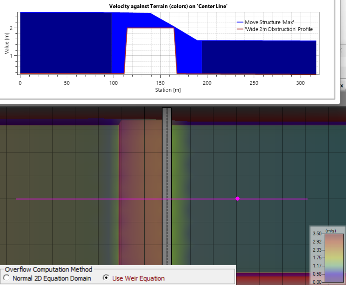Click the 'Velocity against Terrain' plot title
Viewport: 346px width, 285px height.
[x=168, y=6]
